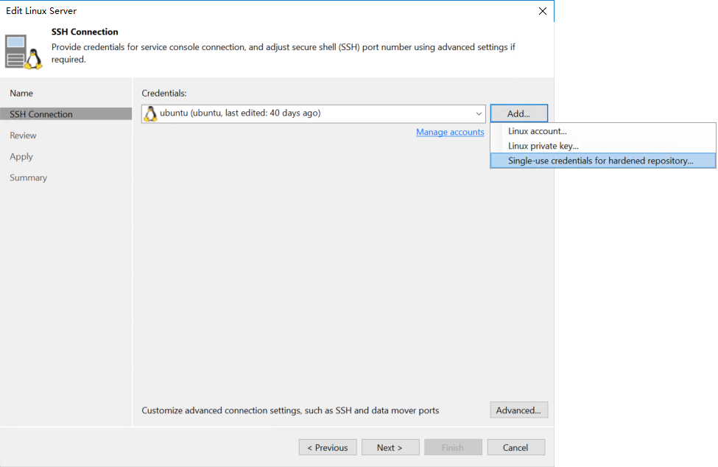The width and height of the screenshot is (718, 467).
Task: Click the penguin icon in the credentials combo box
Action: point(151,113)
